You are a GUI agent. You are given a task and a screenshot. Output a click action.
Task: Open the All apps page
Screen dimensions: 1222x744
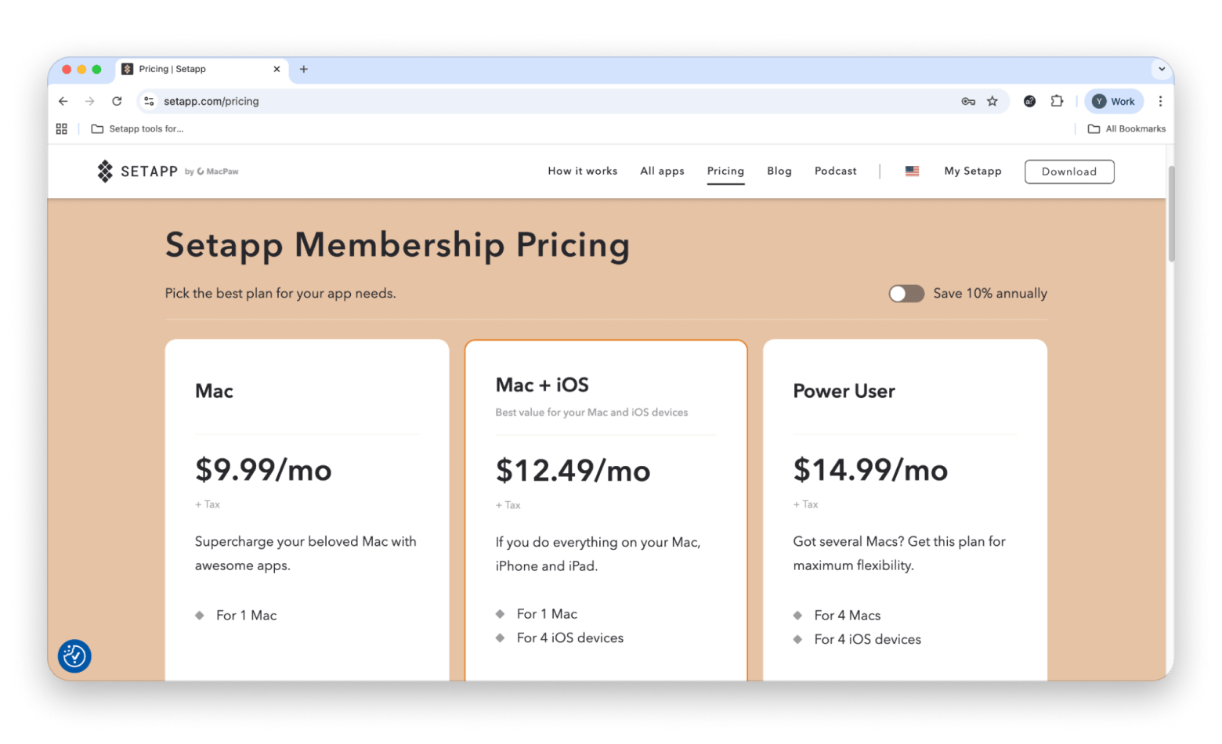coord(662,171)
